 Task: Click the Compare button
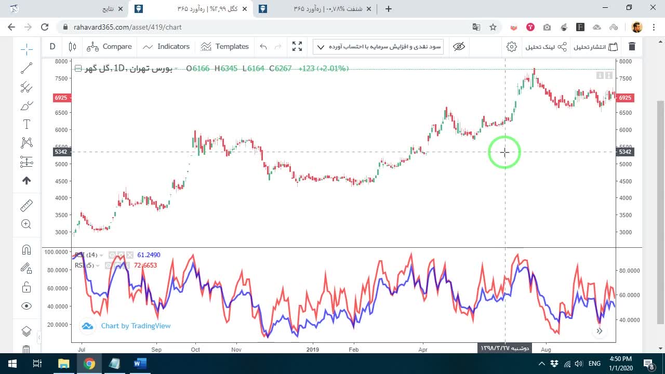pyautogui.click(x=110, y=47)
